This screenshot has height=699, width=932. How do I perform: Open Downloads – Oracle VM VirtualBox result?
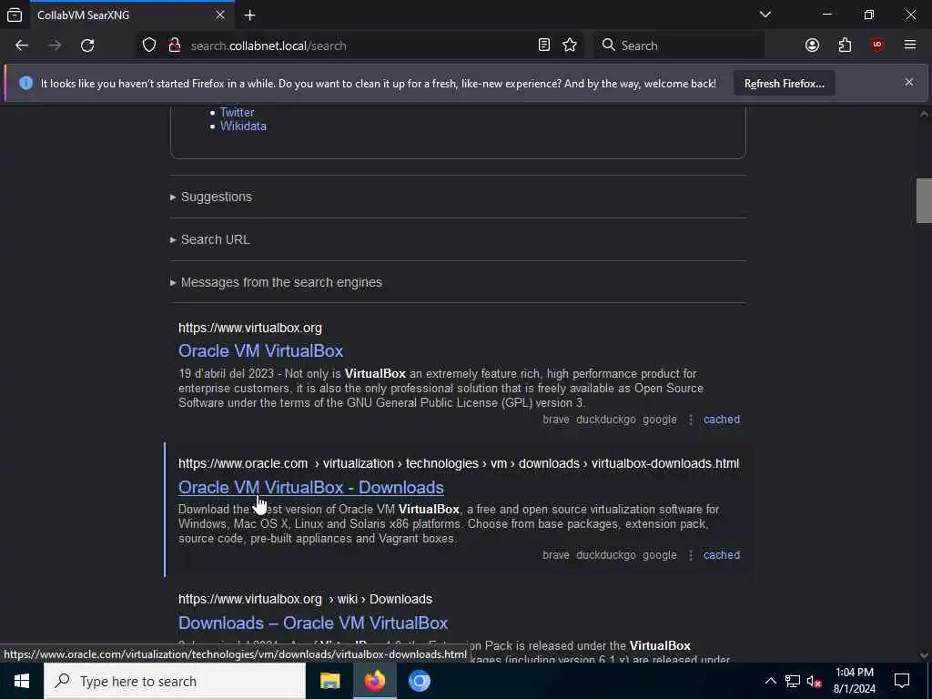[x=313, y=623]
